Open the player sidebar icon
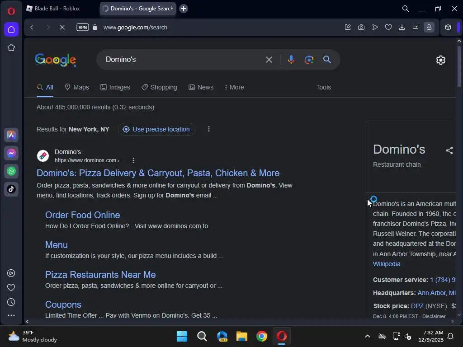 tap(11, 273)
